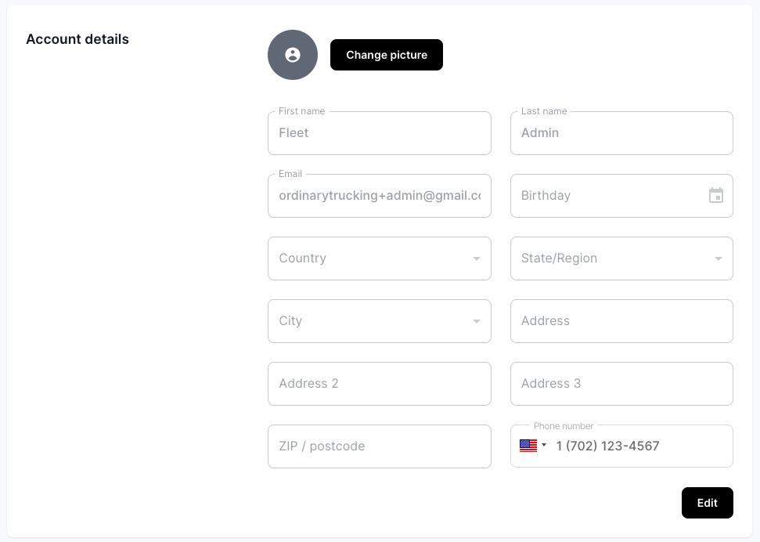The image size is (760, 542).
Task: Click the Edit button
Action: [708, 503]
